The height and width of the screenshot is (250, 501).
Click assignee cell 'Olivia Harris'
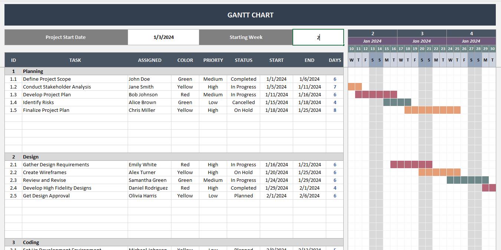[x=150, y=196]
